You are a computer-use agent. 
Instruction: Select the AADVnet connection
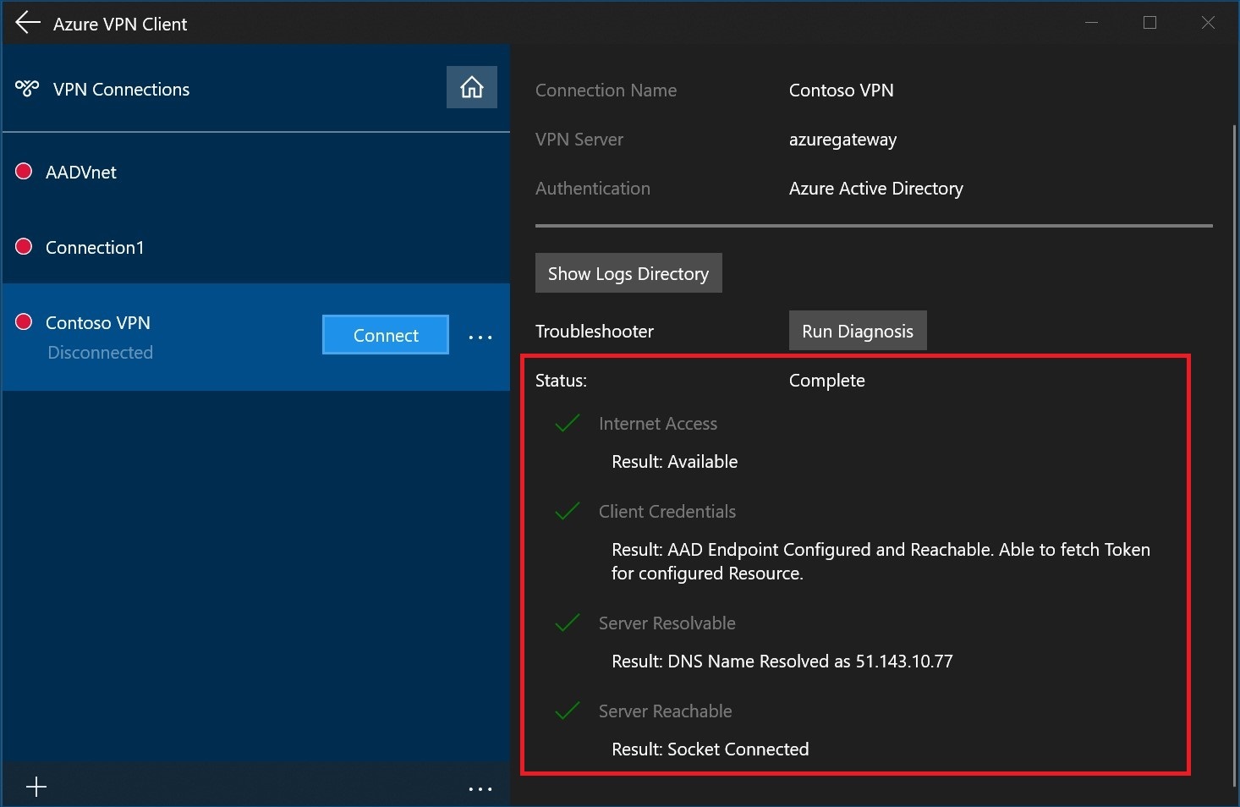(81, 173)
